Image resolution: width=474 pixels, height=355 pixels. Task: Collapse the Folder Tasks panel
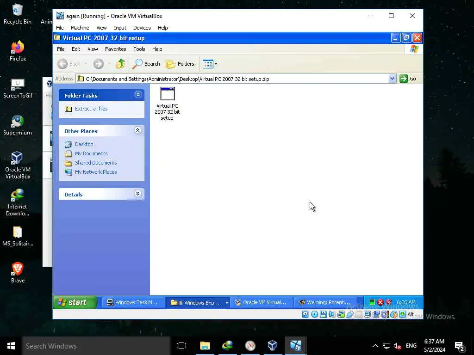tap(138, 95)
